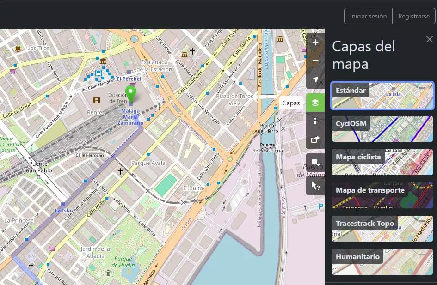Open the share map icon
Image resolution: width=437 pixels, height=285 pixels.
point(315,139)
